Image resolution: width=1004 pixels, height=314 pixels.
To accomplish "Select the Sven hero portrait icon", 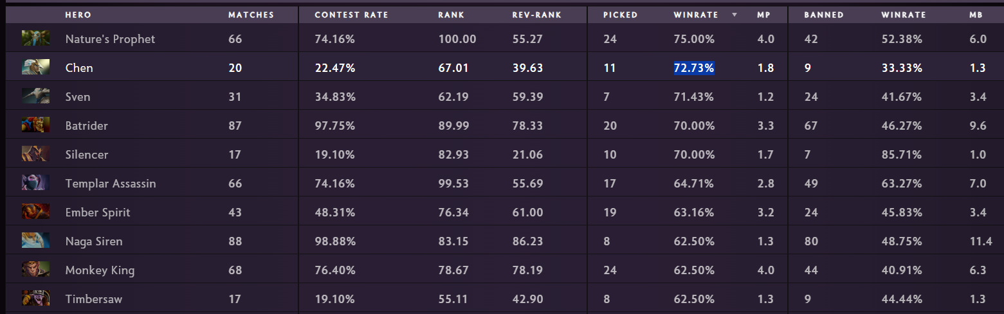I will pos(35,96).
